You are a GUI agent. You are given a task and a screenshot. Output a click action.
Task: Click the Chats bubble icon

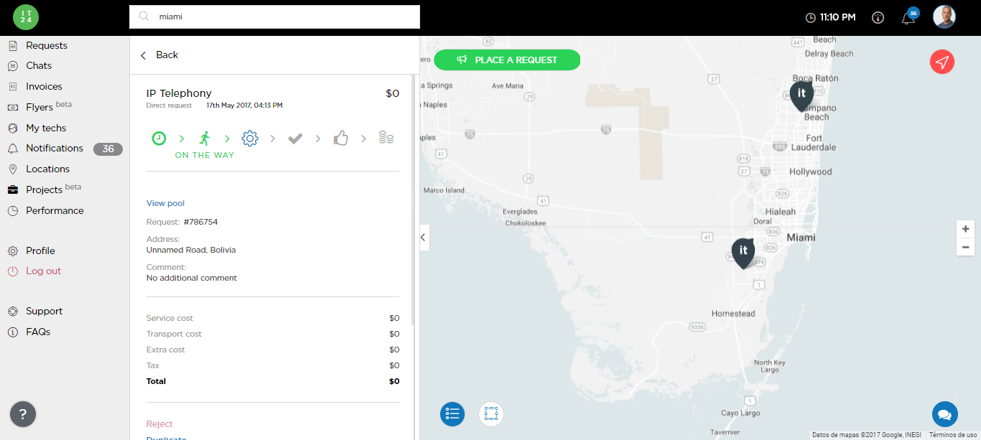click(x=12, y=66)
